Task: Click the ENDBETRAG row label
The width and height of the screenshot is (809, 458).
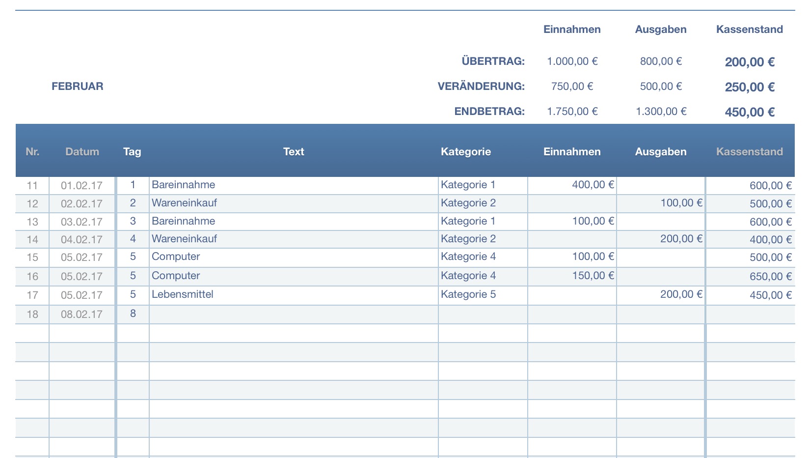Action: click(x=489, y=112)
